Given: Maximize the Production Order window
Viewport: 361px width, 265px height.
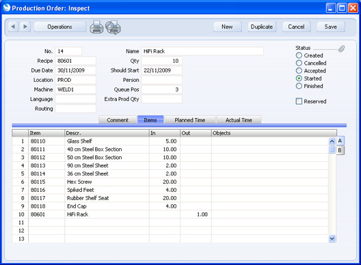Looking at the screenshot, I should (342, 8).
